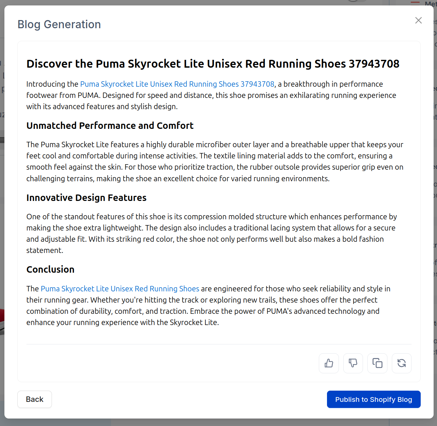Click the 'Blog Generation' dialog title
Viewport: 437px width, 426px height.
59,24
